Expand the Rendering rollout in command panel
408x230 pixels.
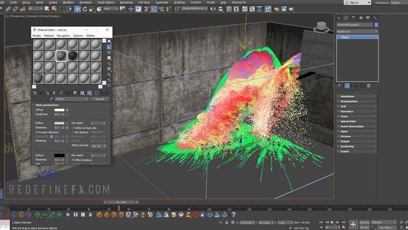click(357, 146)
